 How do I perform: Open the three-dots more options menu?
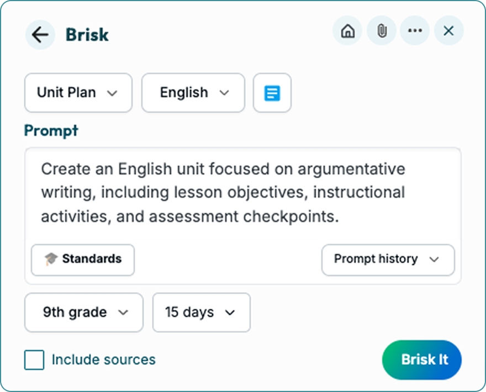coord(415,31)
